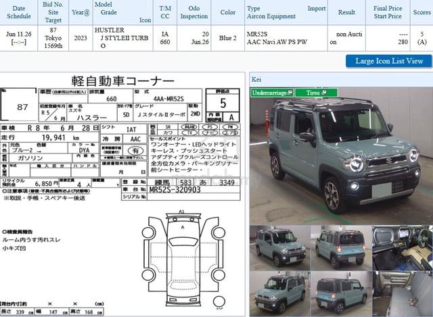Click the 4AA-MR52S model code on the sheet
Image resolution: width=433 pixels, height=317 pixels.
click(168, 99)
